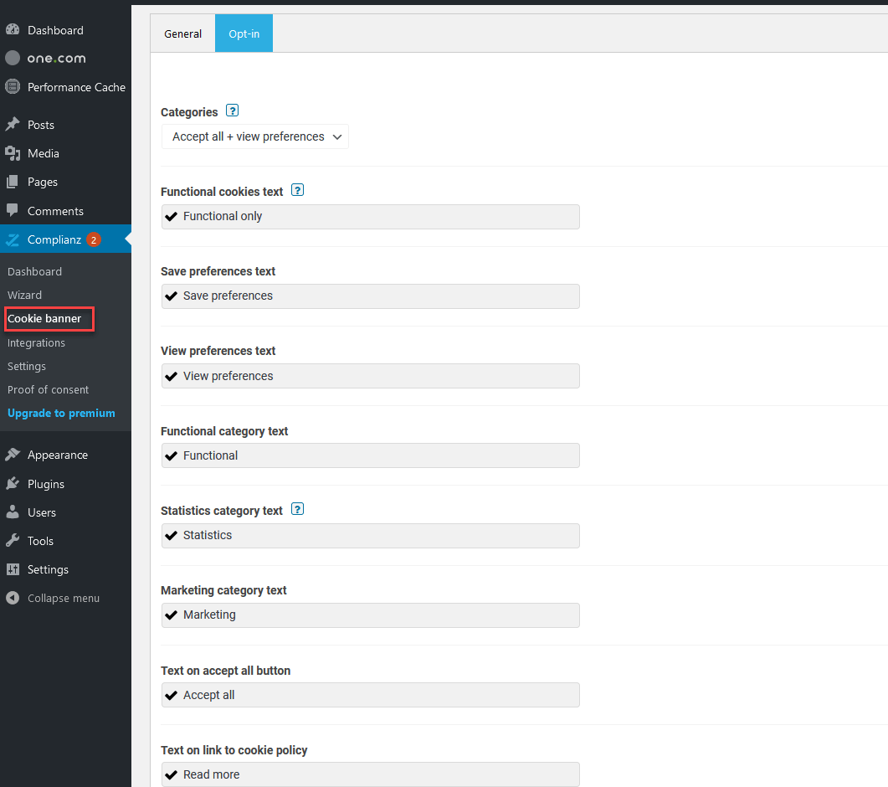
Task: Click checkmark icon in Accept all field
Action: 171,695
